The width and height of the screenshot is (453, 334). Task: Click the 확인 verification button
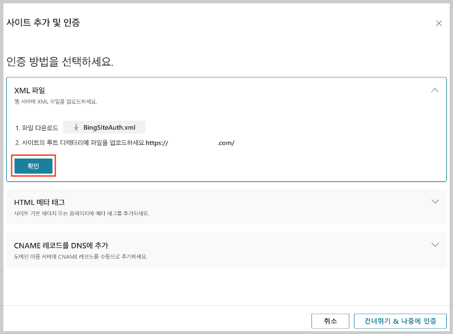[33, 165]
